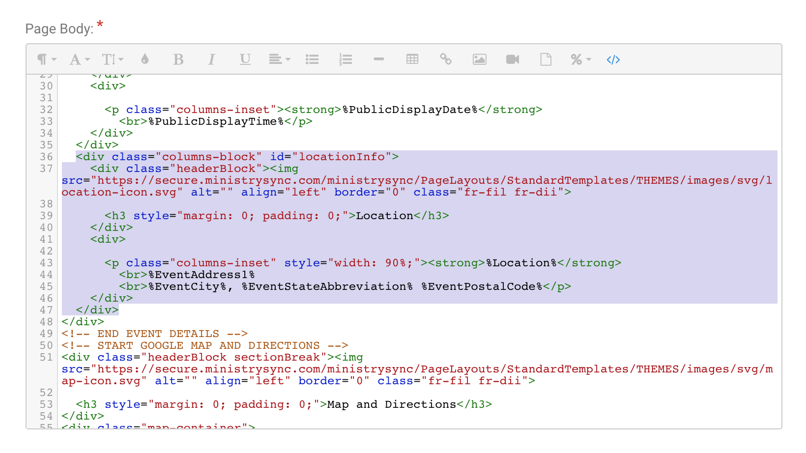
Task: Insert a table
Action: coord(412,59)
